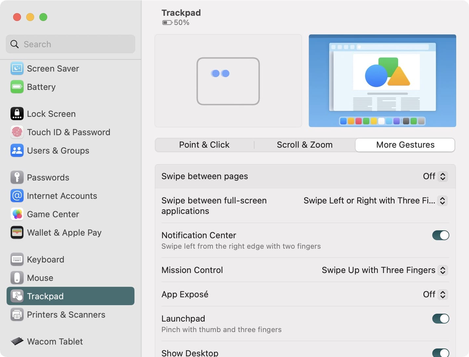Open Wacom Tablet pen icon
The width and height of the screenshot is (469, 357).
(x=17, y=341)
